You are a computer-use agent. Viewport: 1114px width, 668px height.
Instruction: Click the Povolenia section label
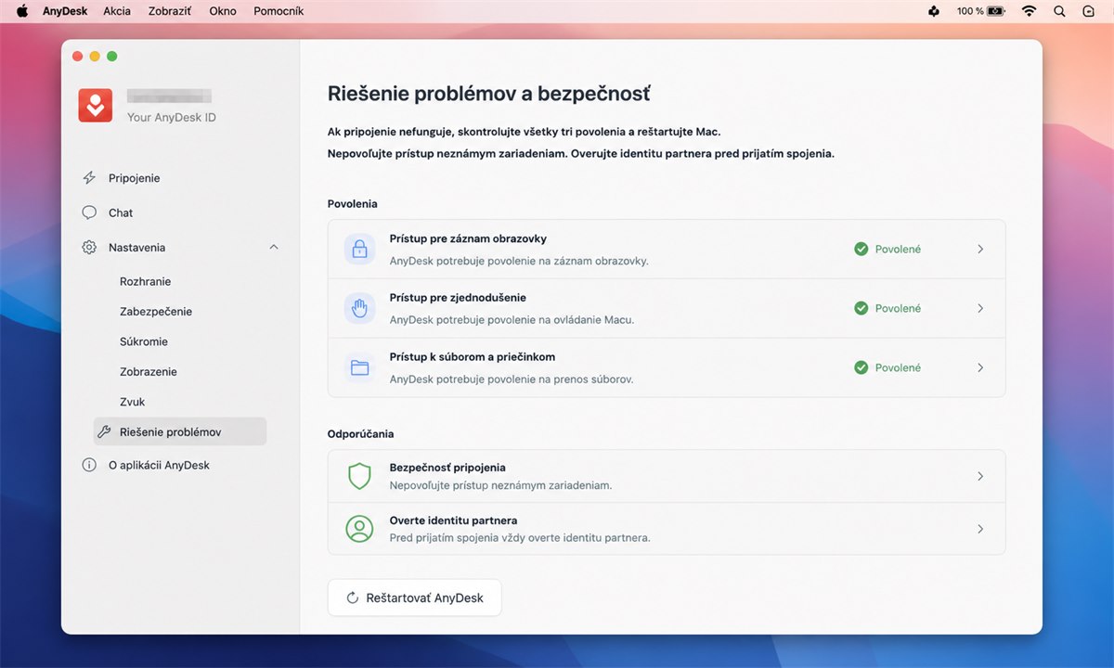pyautogui.click(x=353, y=203)
